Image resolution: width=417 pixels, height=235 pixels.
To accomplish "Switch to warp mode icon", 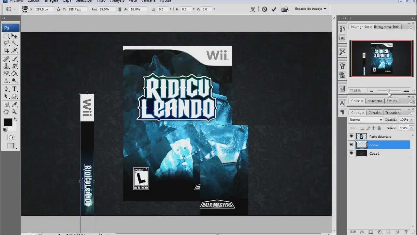I will [x=253, y=9].
